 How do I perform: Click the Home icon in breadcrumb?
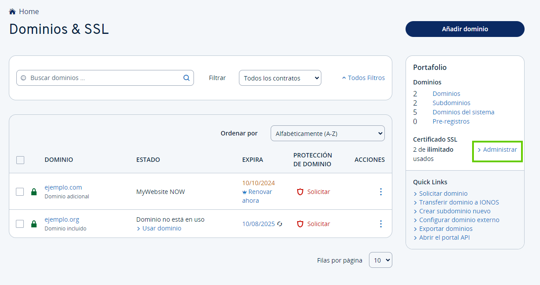tap(12, 11)
